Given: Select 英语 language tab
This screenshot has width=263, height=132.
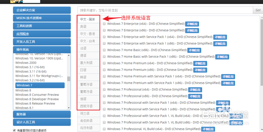Looking at the screenshot, I should click(88, 27).
